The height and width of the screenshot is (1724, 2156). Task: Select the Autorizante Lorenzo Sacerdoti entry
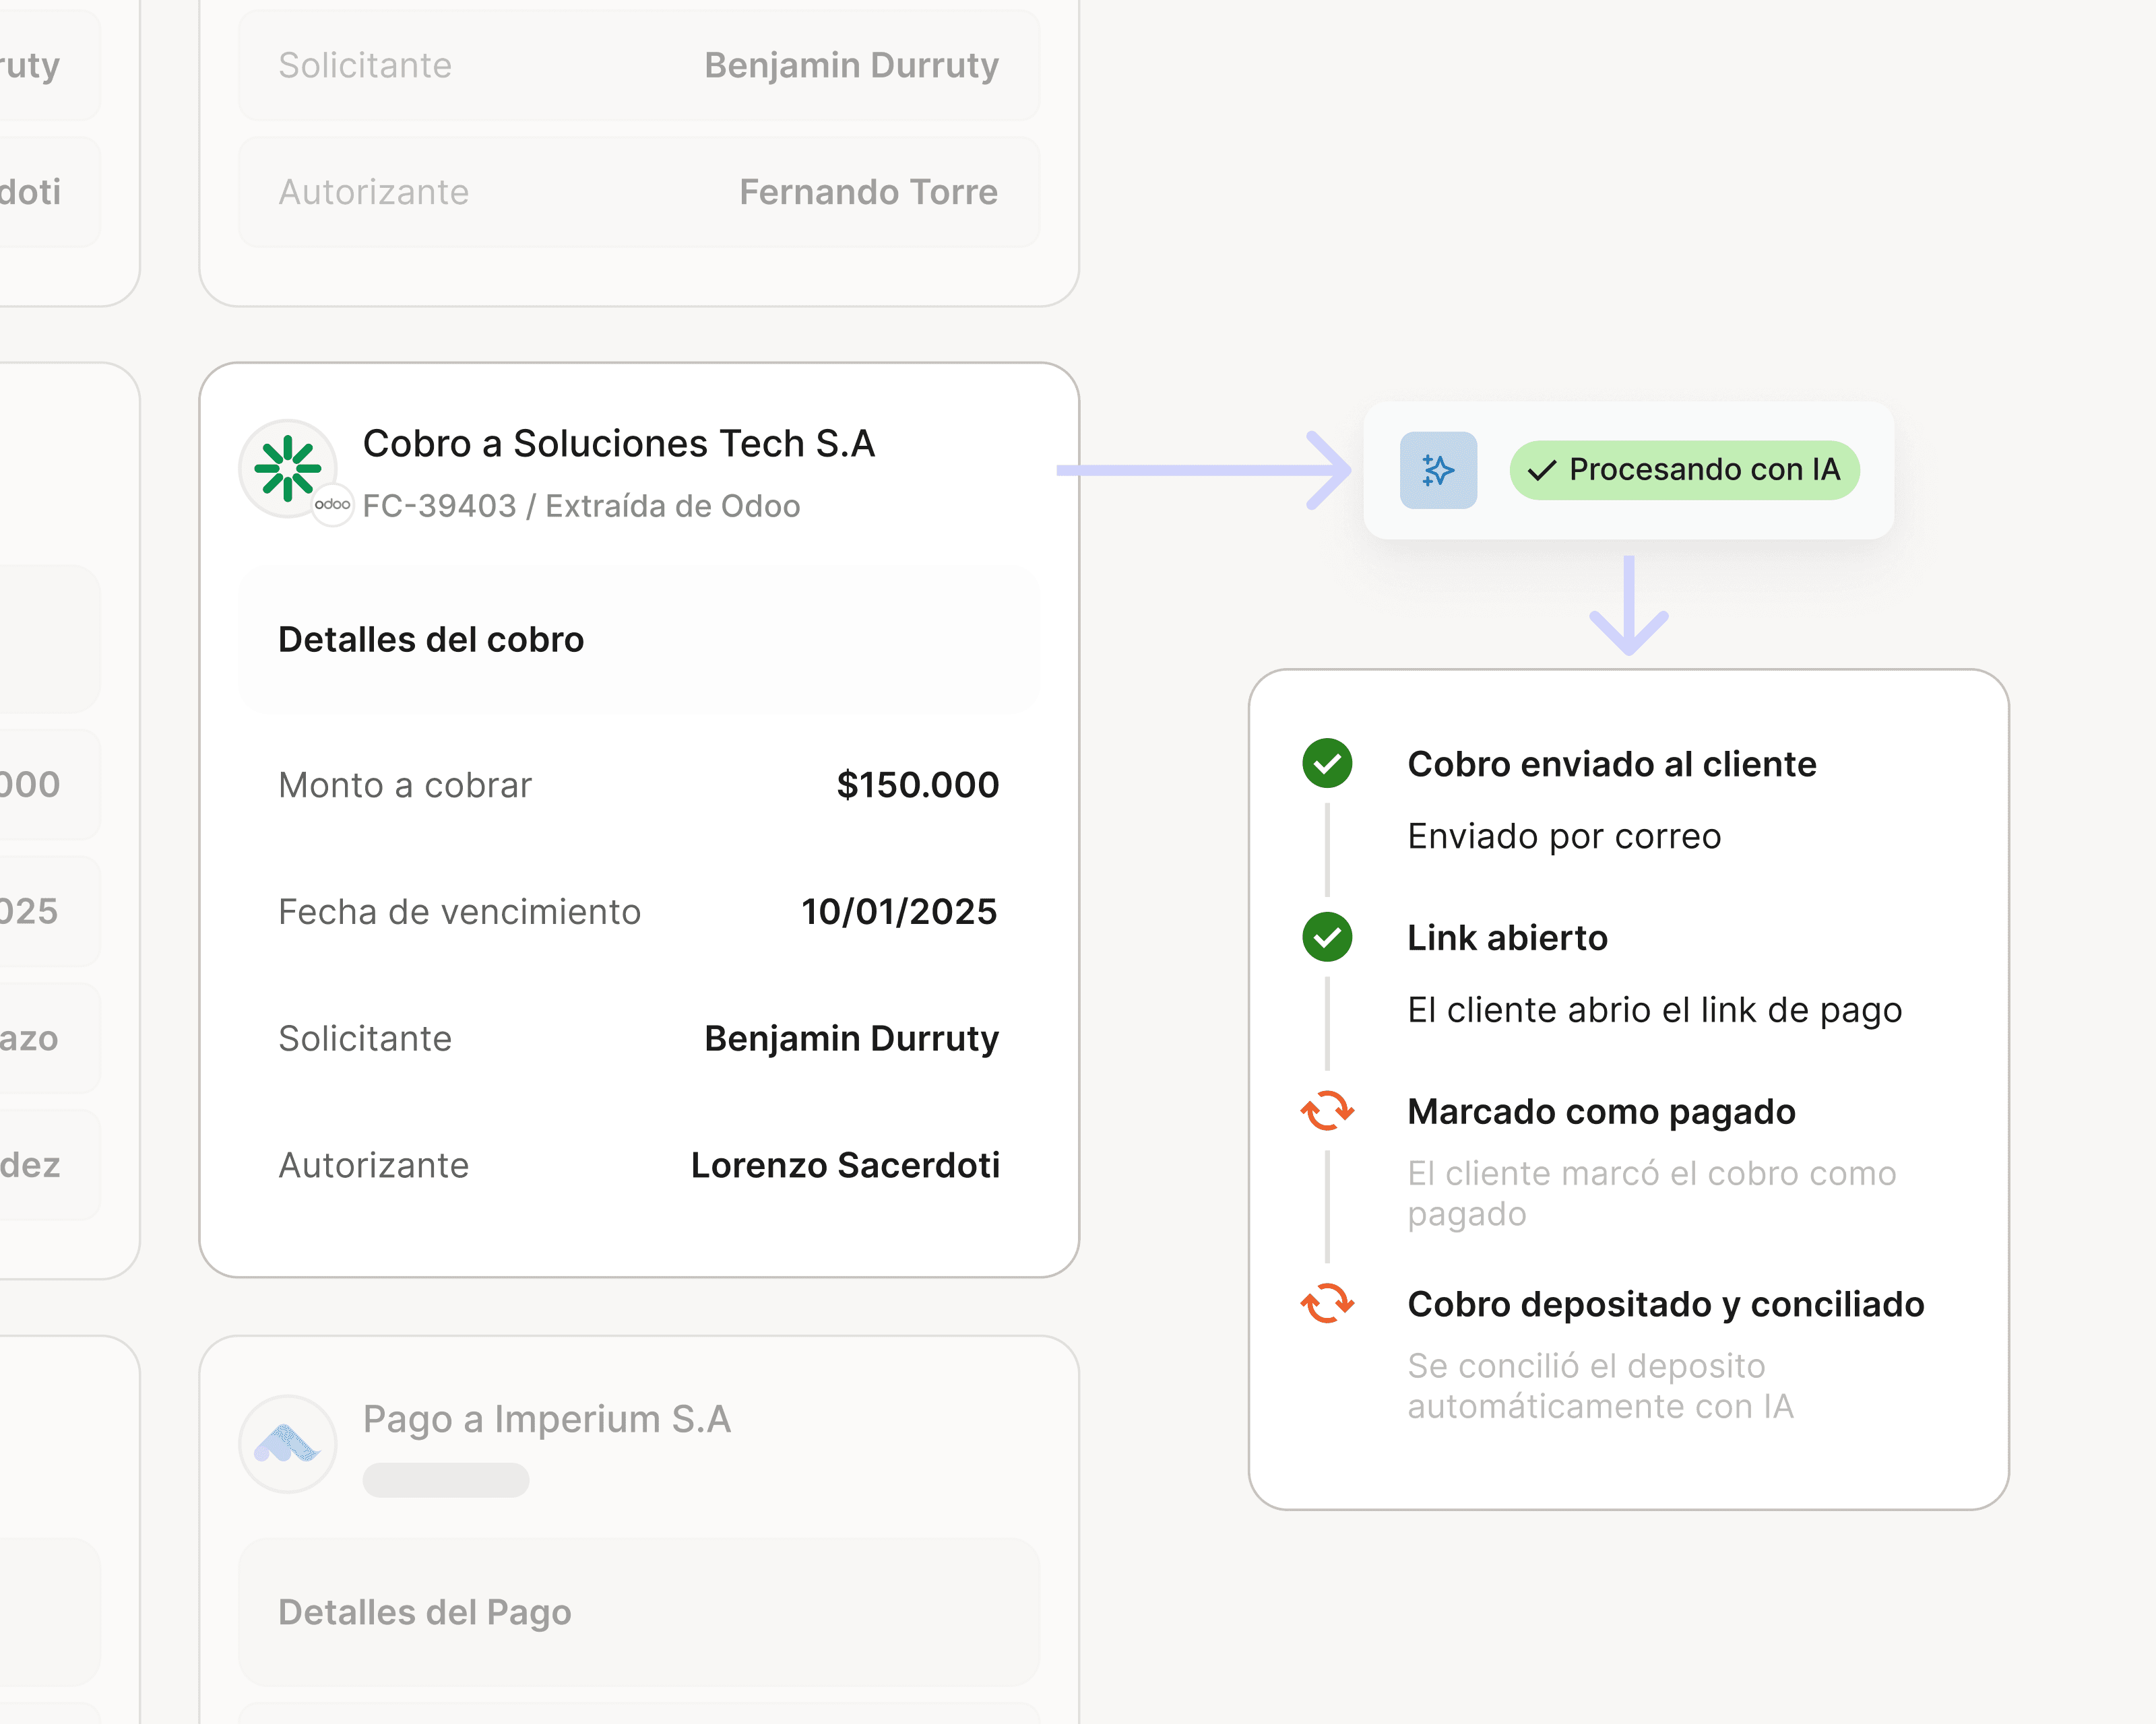pos(845,1164)
